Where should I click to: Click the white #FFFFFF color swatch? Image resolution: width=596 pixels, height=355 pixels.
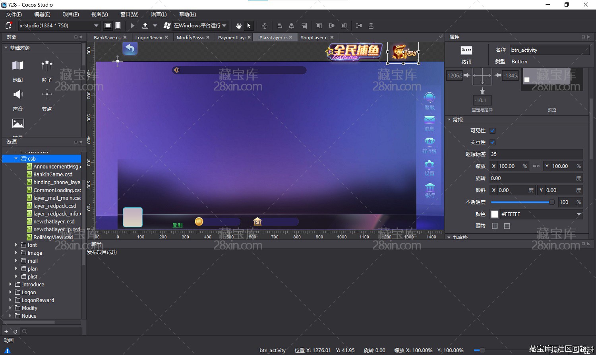coord(495,214)
